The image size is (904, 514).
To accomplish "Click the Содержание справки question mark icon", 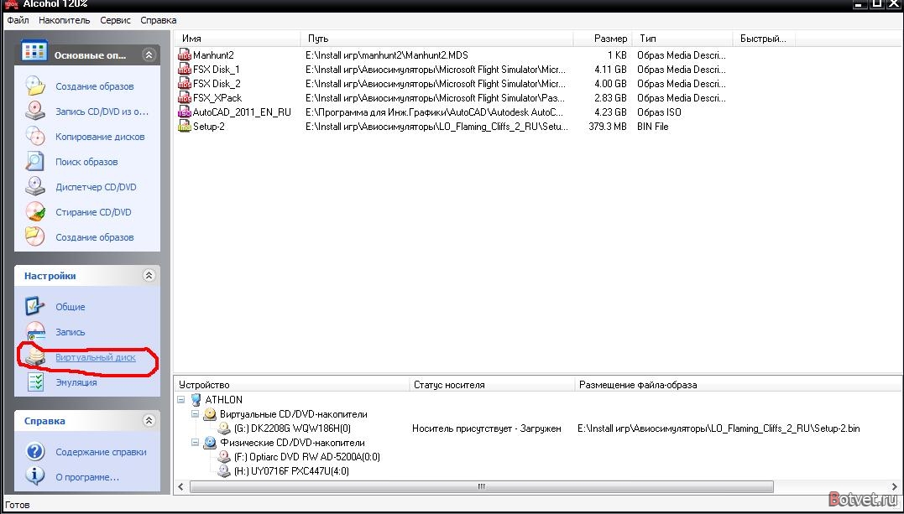I will pyautogui.click(x=35, y=452).
